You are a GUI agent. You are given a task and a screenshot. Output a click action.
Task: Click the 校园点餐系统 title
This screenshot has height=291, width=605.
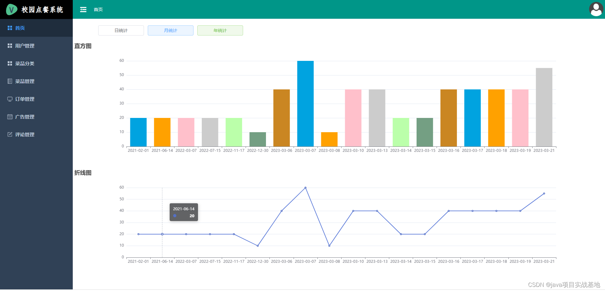[42, 10]
